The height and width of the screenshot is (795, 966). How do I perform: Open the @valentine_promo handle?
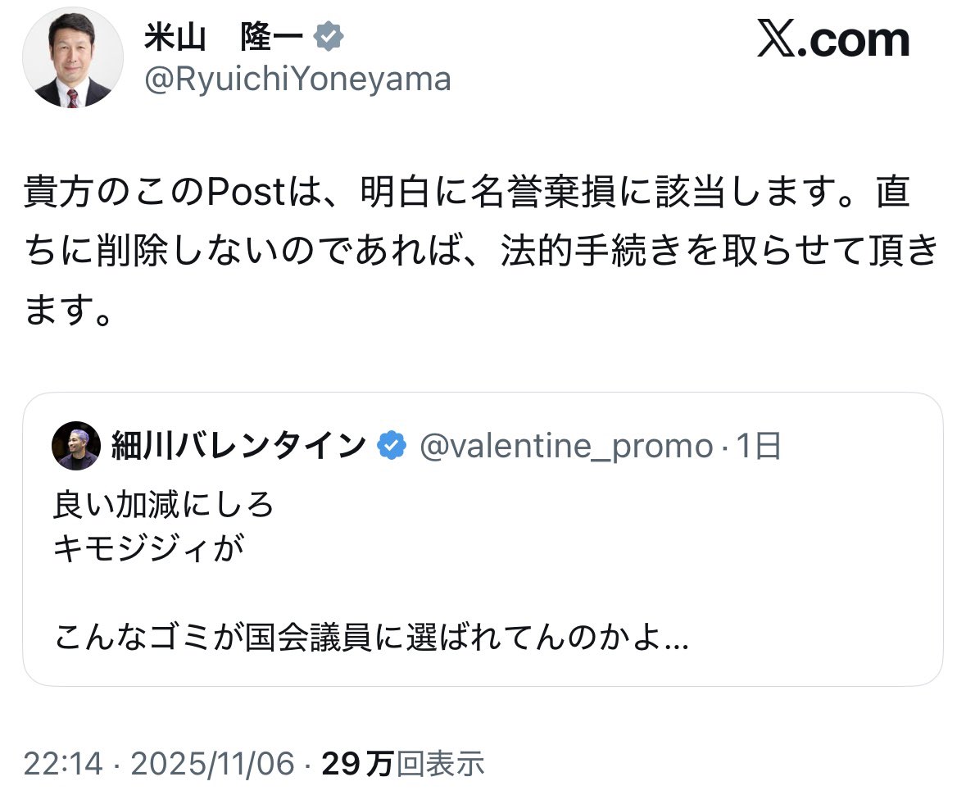coord(565,447)
